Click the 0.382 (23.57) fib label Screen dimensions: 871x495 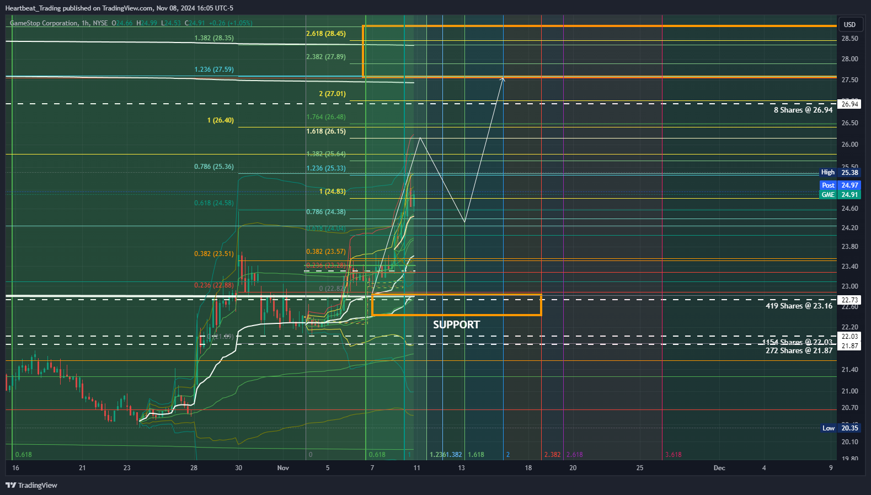point(326,252)
